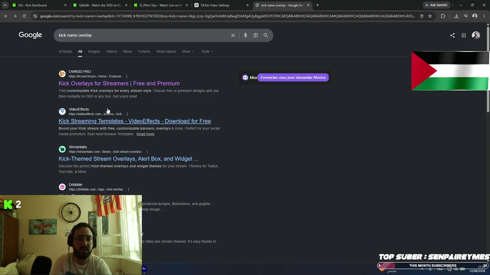Click the Ask Gemini button
Screen dimensions: 490x275
[x=436, y=5]
